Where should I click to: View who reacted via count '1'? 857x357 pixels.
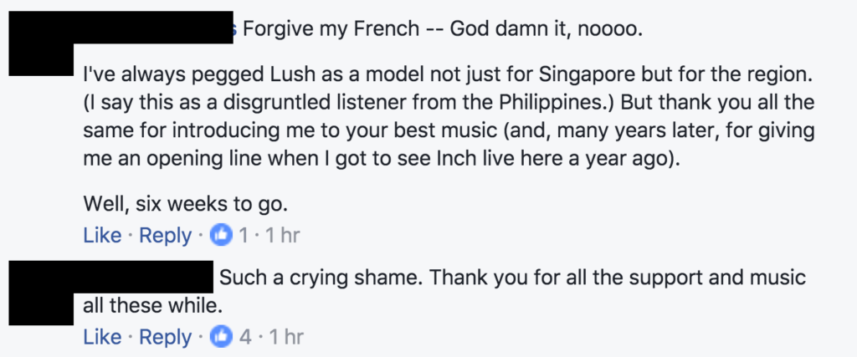point(243,236)
